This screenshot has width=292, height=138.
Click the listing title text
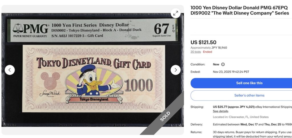[240, 11]
